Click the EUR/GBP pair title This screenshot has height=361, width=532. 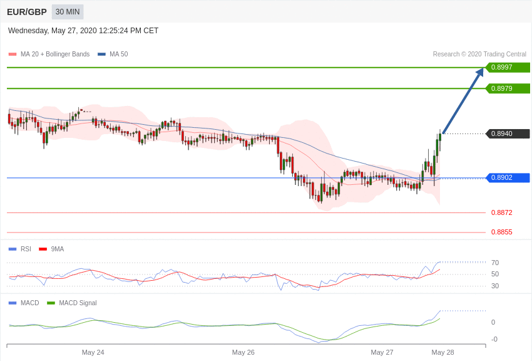[x=27, y=12]
